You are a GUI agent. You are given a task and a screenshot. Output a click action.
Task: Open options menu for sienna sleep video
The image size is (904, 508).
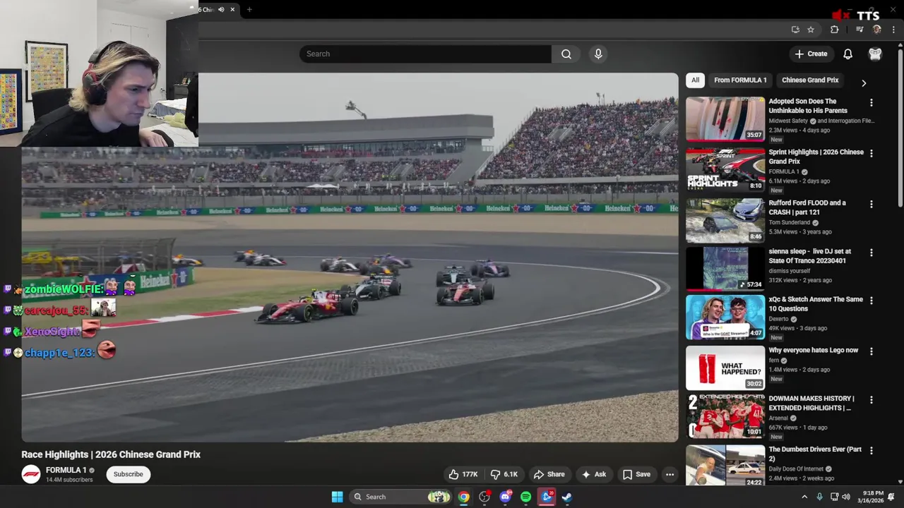pyautogui.click(x=871, y=253)
